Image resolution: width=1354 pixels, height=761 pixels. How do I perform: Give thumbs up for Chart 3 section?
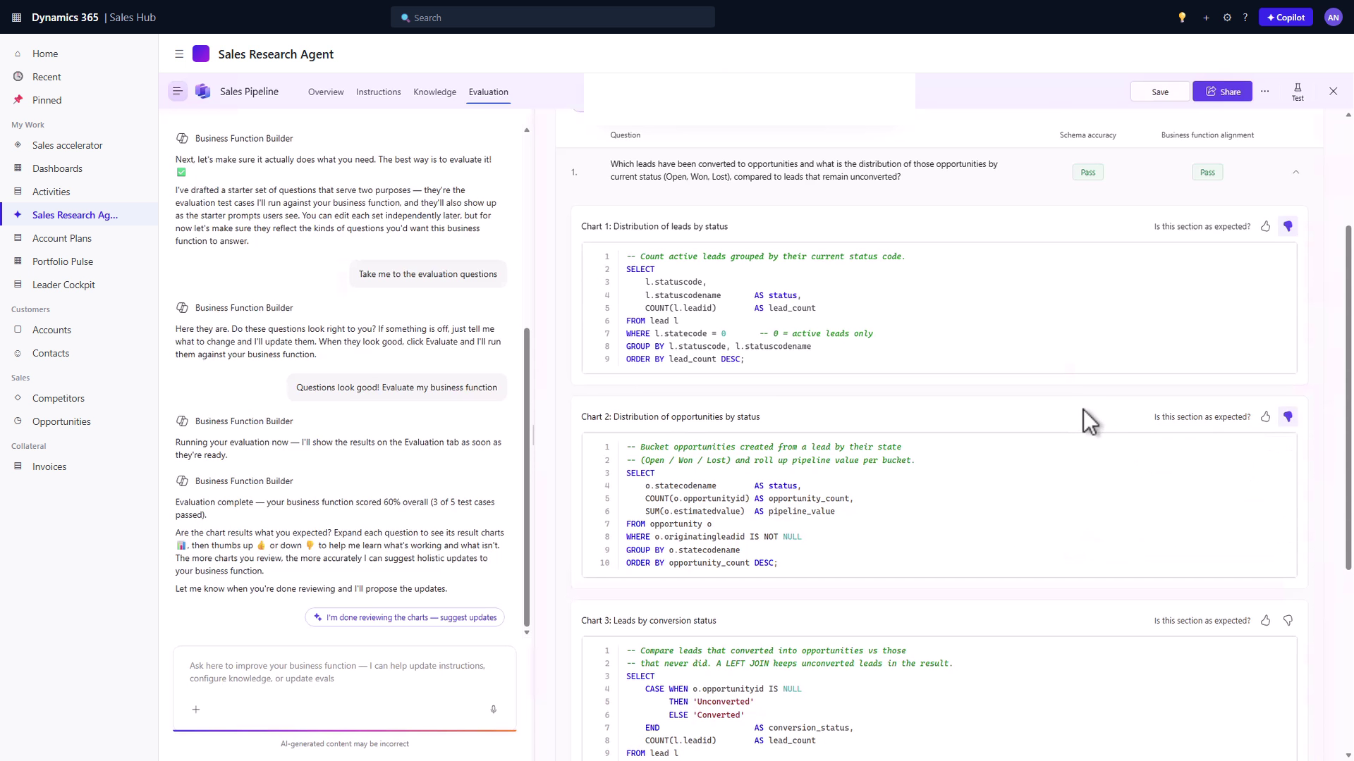pos(1266,621)
